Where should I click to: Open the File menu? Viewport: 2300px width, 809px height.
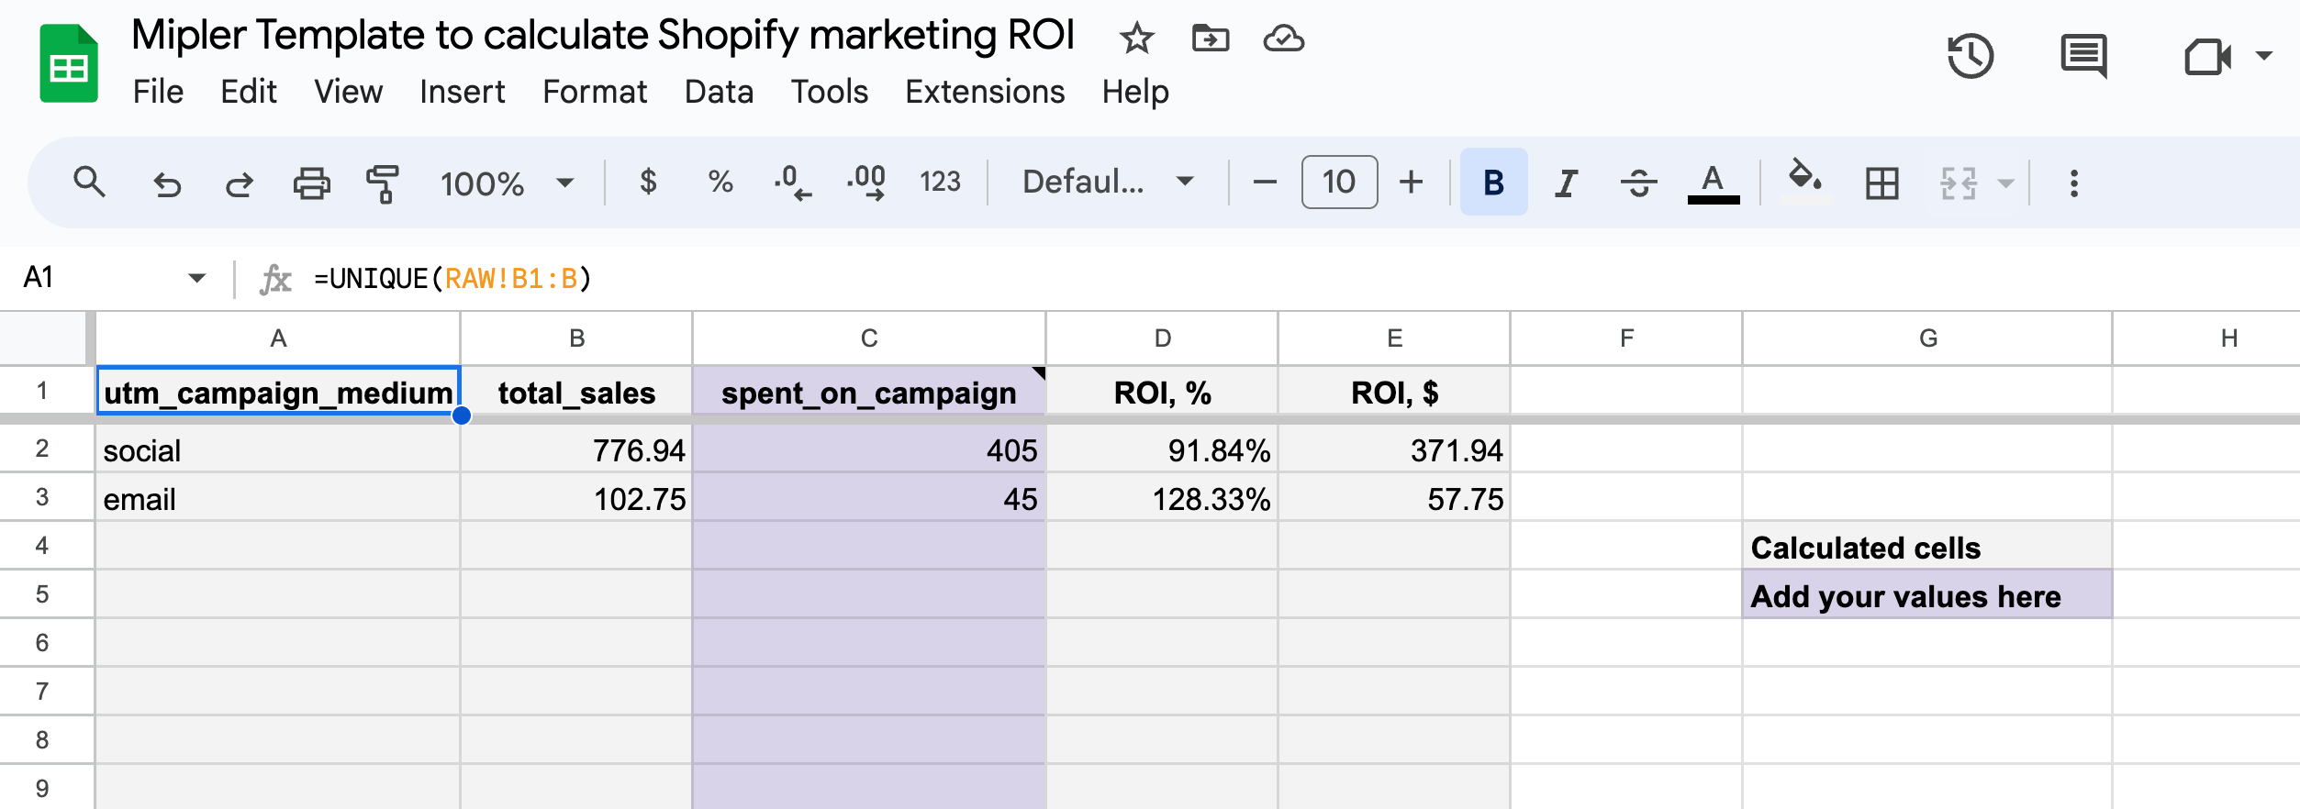coord(158,92)
